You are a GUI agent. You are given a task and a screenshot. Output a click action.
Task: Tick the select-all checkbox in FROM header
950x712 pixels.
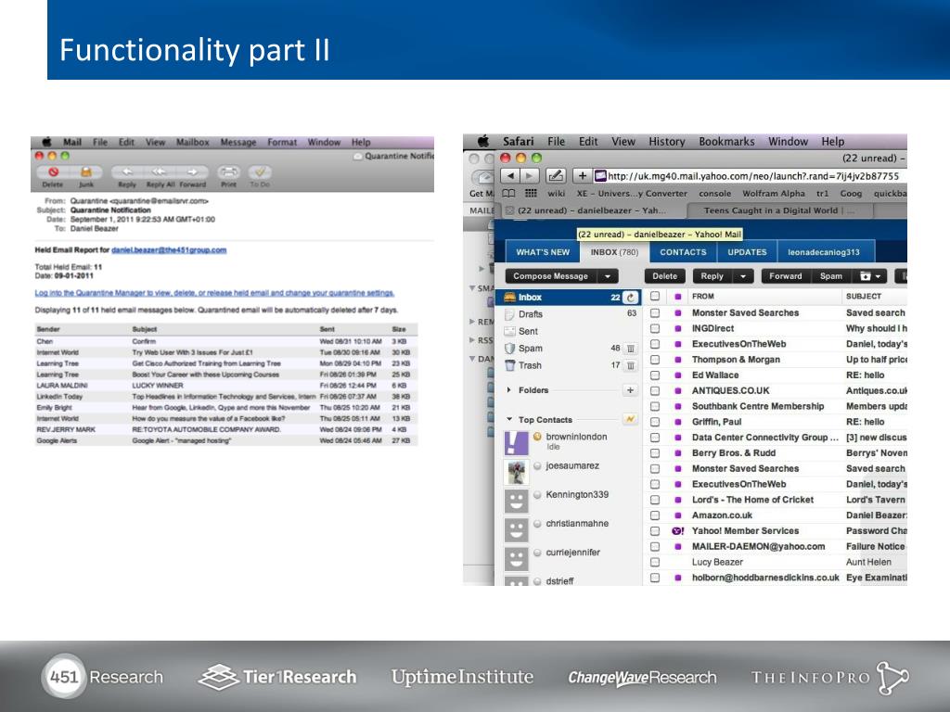pos(655,296)
